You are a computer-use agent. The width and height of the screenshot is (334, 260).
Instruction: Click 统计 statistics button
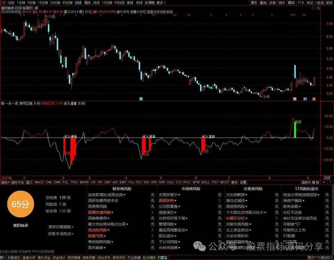pyautogui.click(x=282, y=2)
